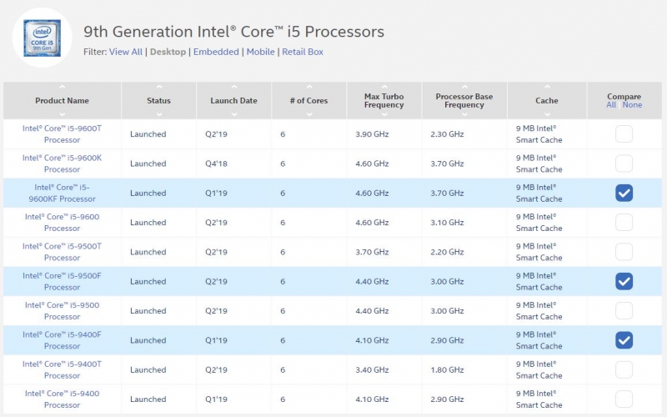Filter by Retail Box
Image resolution: width=667 pixels, height=417 pixels.
[303, 52]
